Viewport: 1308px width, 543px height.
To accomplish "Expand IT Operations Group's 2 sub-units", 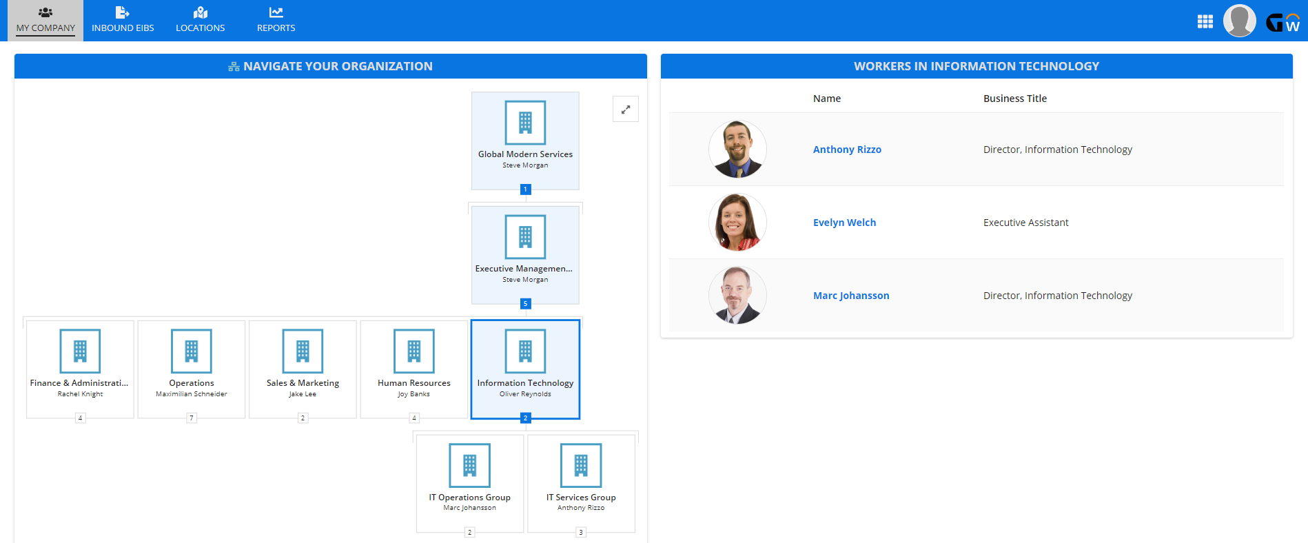I will (469, 532).
